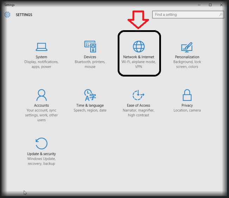Open the Time & language clock icon
Image resolution: width=229 pixels, height=198 pixels.
pos(90,95)
